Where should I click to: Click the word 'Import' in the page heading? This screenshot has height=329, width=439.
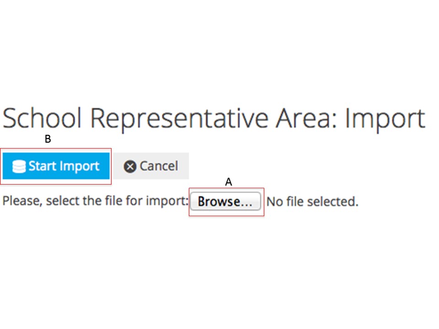pos(385,120)
